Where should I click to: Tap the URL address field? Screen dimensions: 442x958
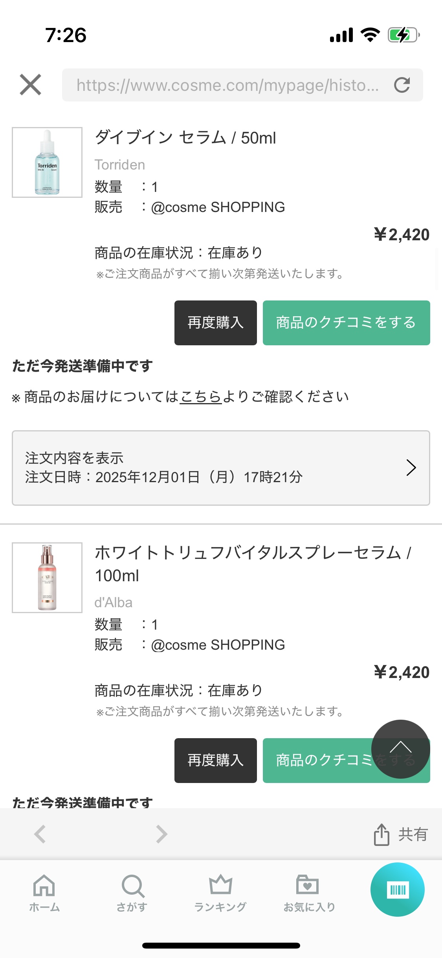click(228, 85)
